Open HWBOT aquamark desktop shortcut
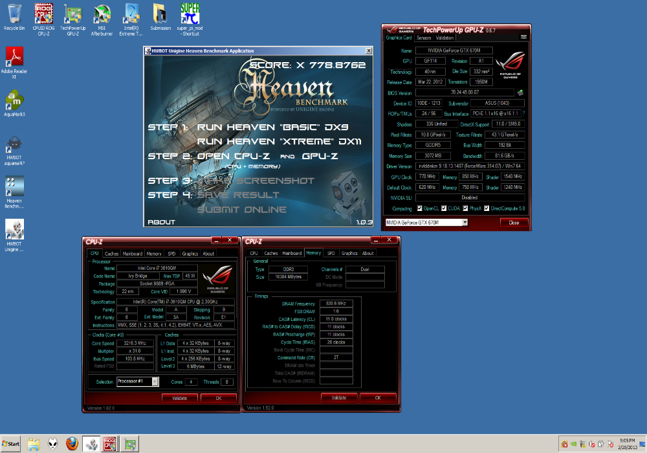This screenshot has width=647, height=453. click(x=14, y=151)
